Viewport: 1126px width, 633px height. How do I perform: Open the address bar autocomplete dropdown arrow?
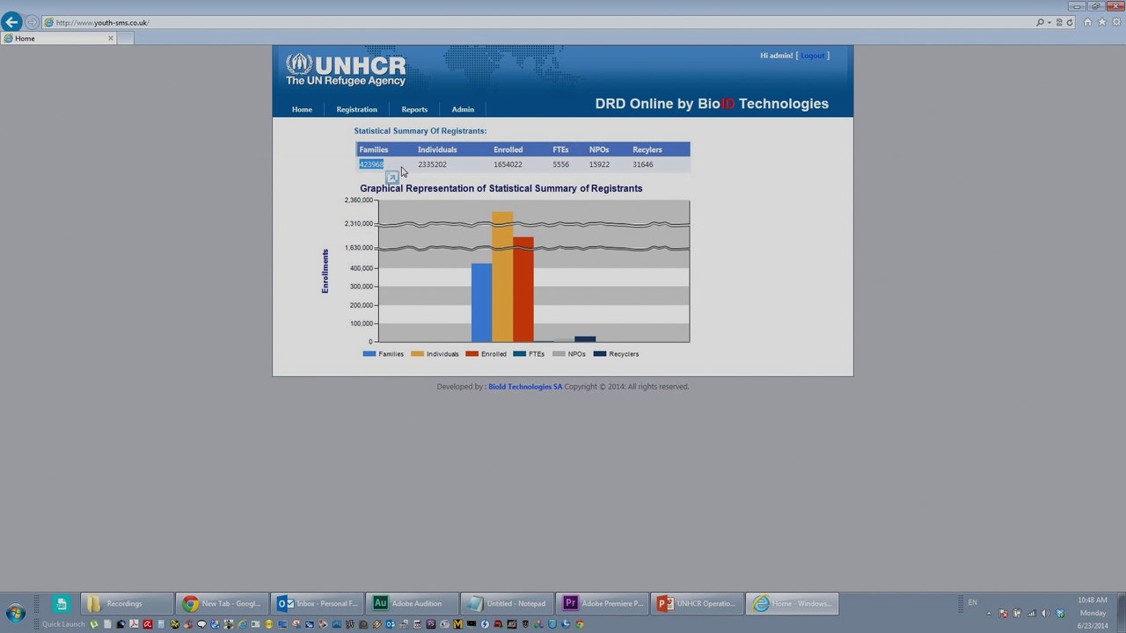pos(1049,23)
